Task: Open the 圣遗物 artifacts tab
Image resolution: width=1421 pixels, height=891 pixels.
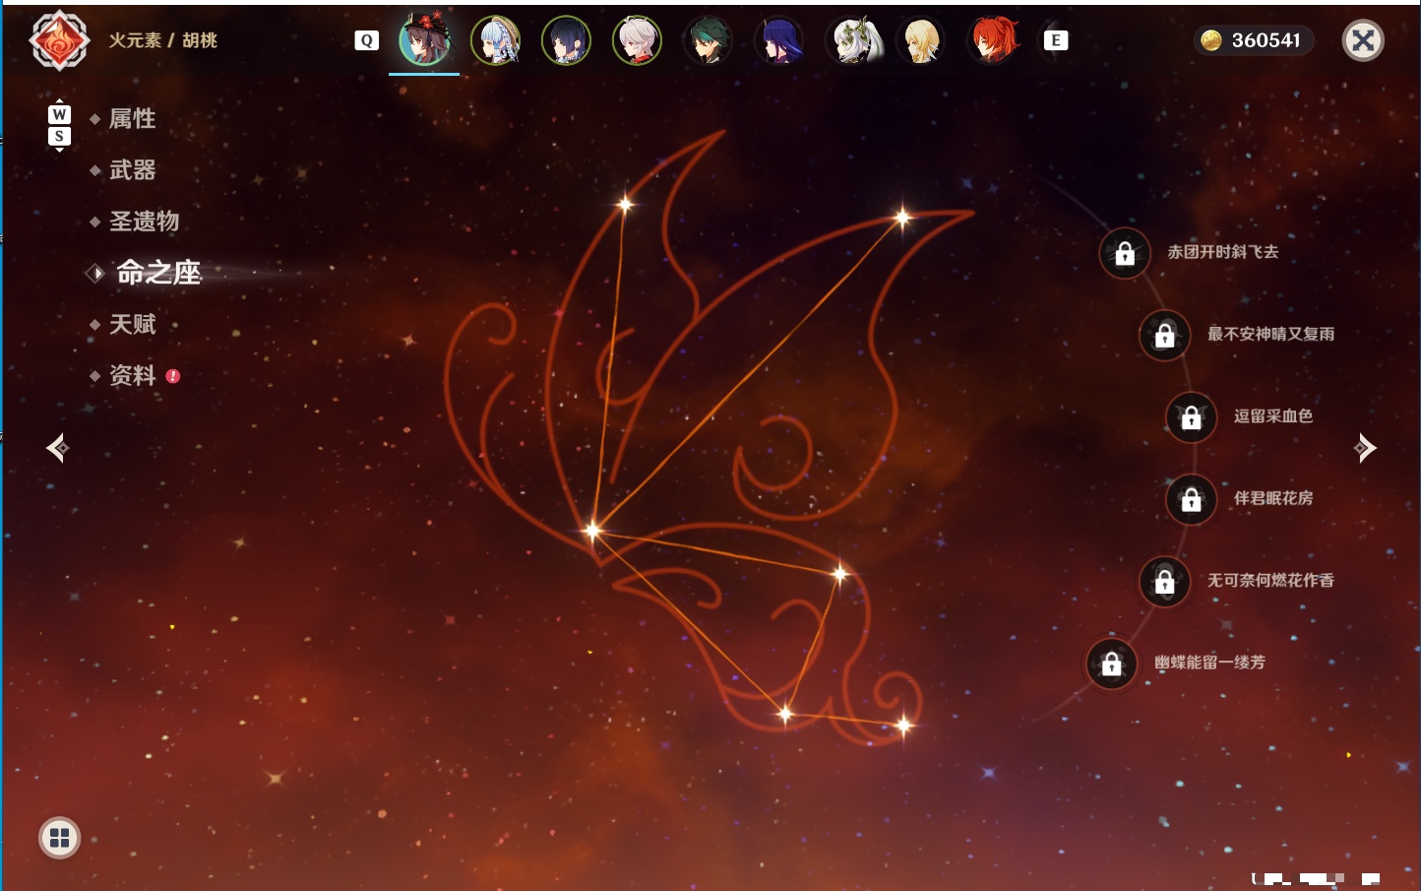Action: pyautogui.click(x=144, y=222)
